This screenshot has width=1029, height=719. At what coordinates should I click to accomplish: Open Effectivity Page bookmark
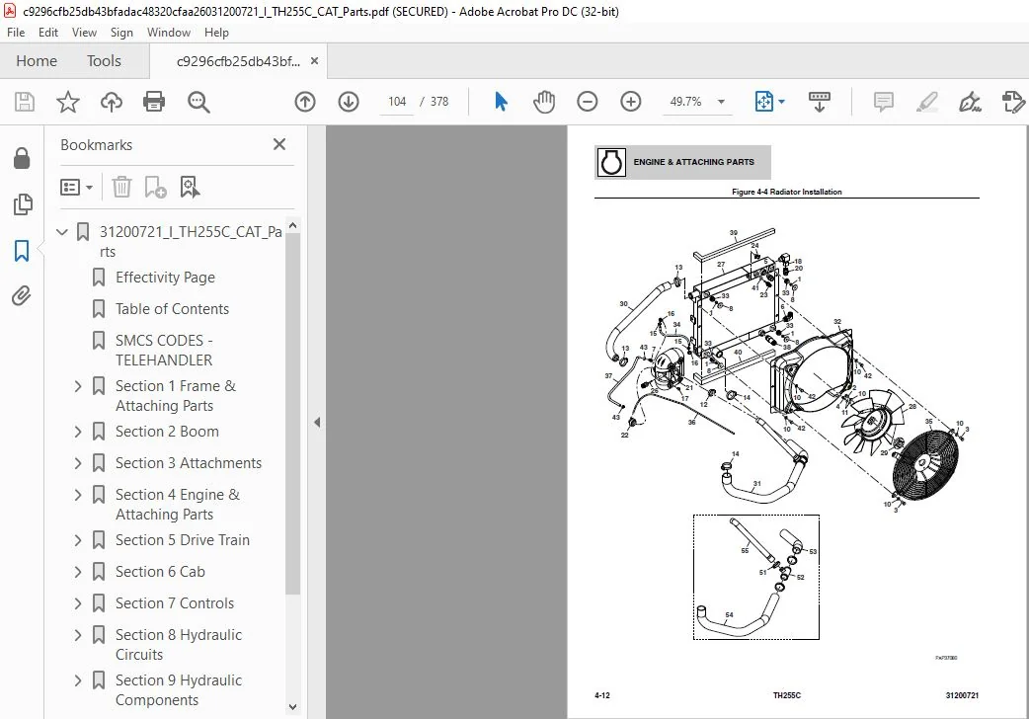coord(165,278)
